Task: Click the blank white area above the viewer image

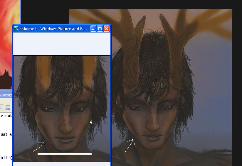Action: point(62,44)
